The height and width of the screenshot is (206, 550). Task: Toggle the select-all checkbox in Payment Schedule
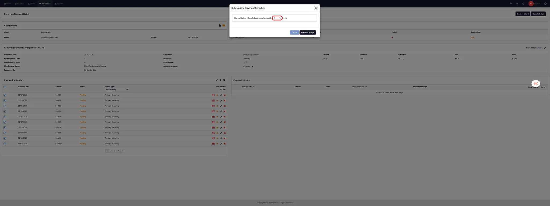tap(5, 87)
